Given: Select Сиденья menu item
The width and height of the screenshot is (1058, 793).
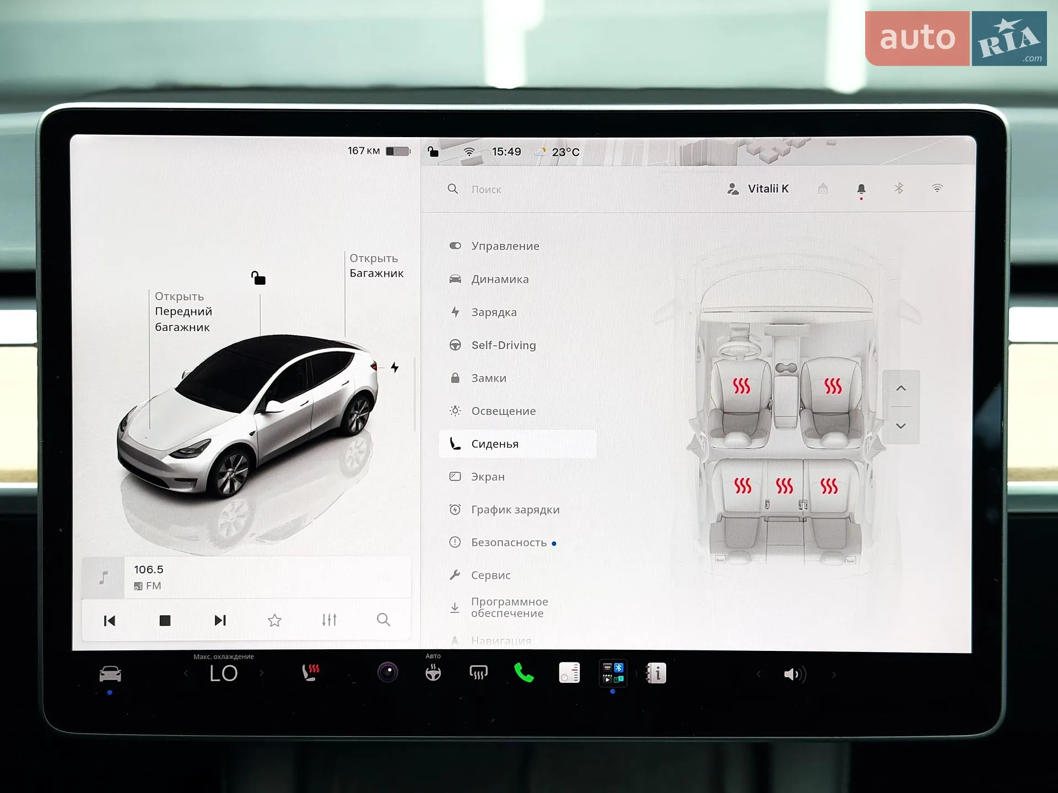Looking at the screenshot, I should pyautogui.click(x=517, y=444).
